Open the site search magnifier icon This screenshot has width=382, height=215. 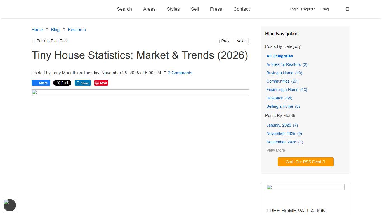(x=347, y=9)
